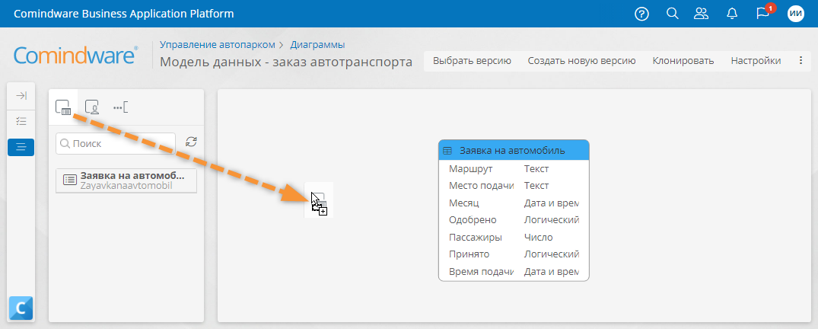Screen dimensions: 818x329
Task: Open Управление автопарком breadcrumb
Action: click(x=217, y=45)
